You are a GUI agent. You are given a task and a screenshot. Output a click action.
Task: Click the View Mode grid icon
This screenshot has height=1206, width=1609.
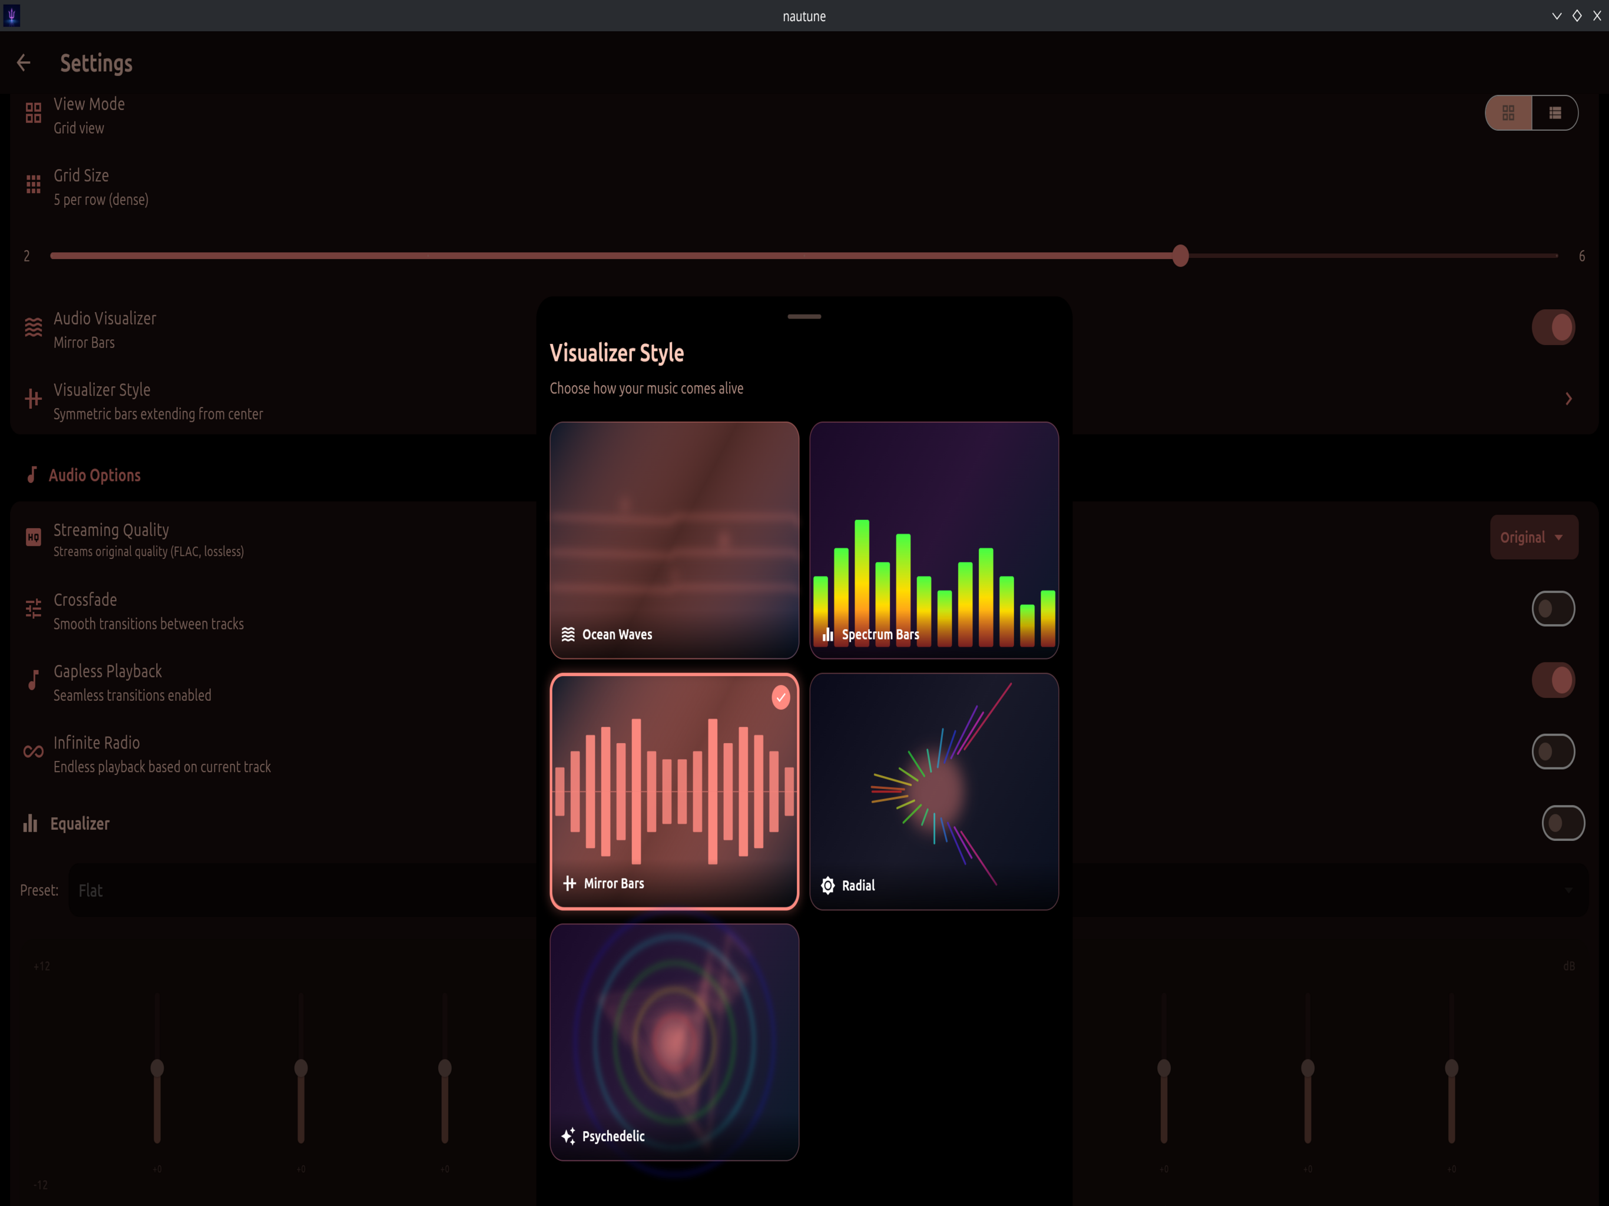pyautogui.click(x=34, y=114)
